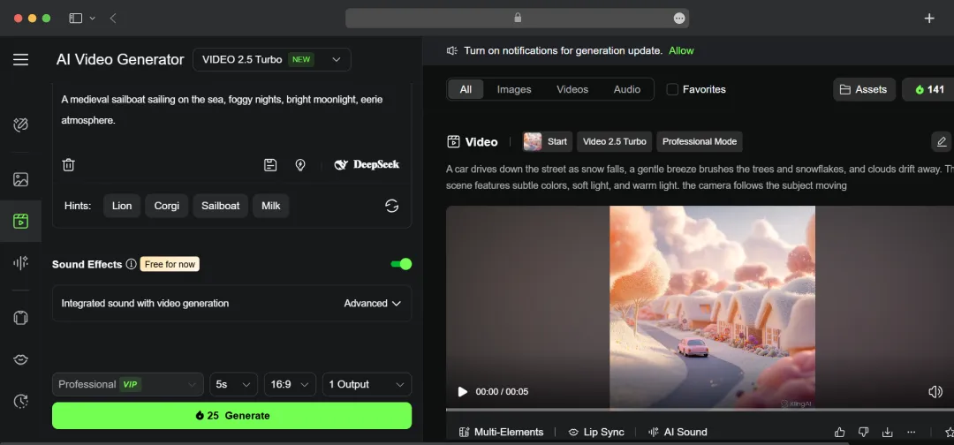Open the lip sync lips sidebar icon

coord(20,359)
